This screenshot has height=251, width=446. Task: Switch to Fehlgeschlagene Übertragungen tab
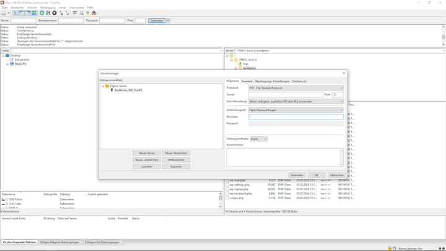(x=59, y=242)
